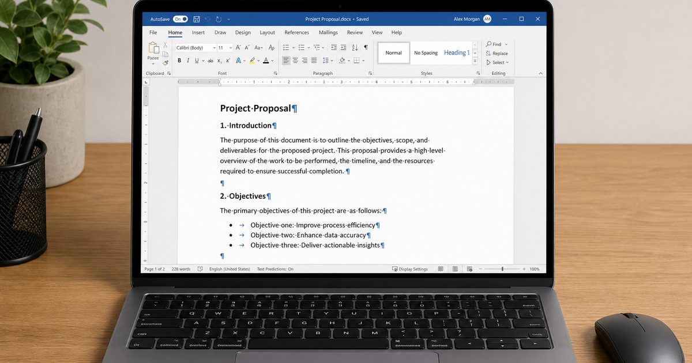Apply strikethrough formatting
This screenshot has width=692, height=363.
click(x=210, y=60)
